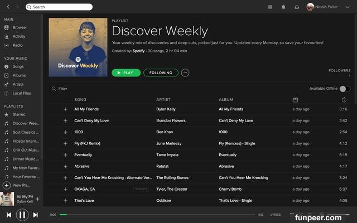
Task: Click the back navigation arrow
Action: [x=6, y=7]
